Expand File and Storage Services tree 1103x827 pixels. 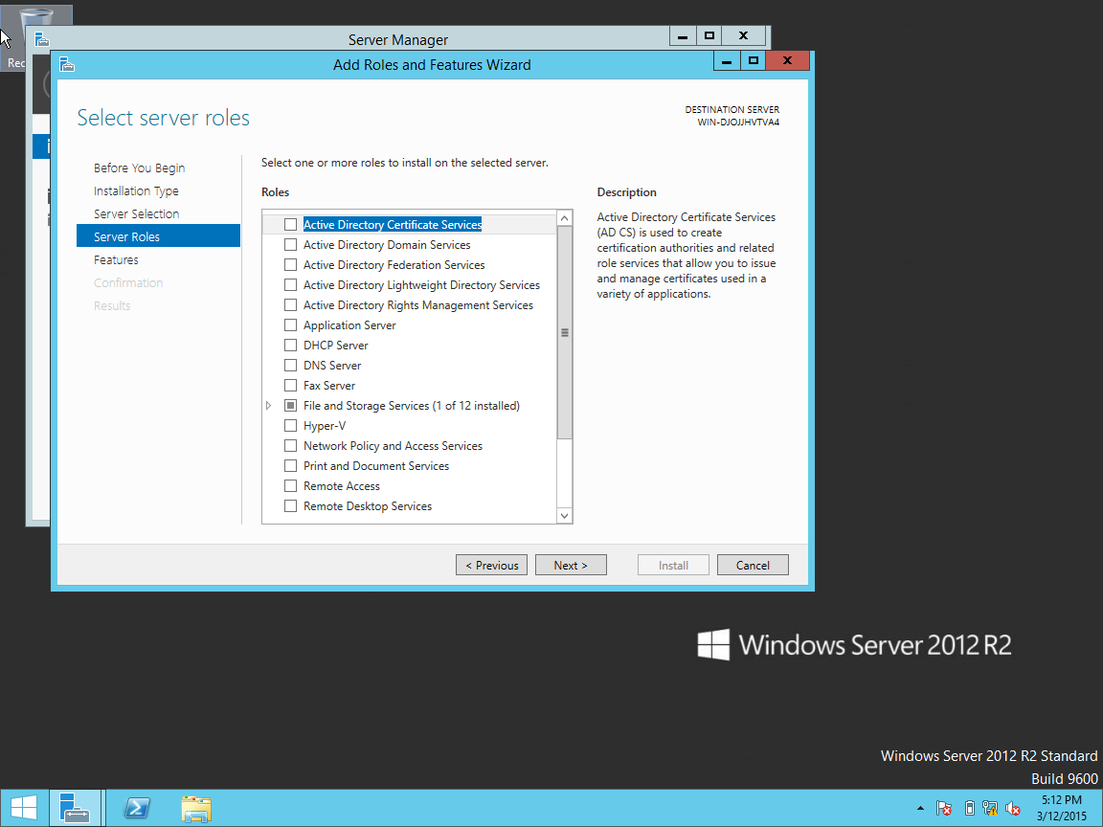(269, 406)
